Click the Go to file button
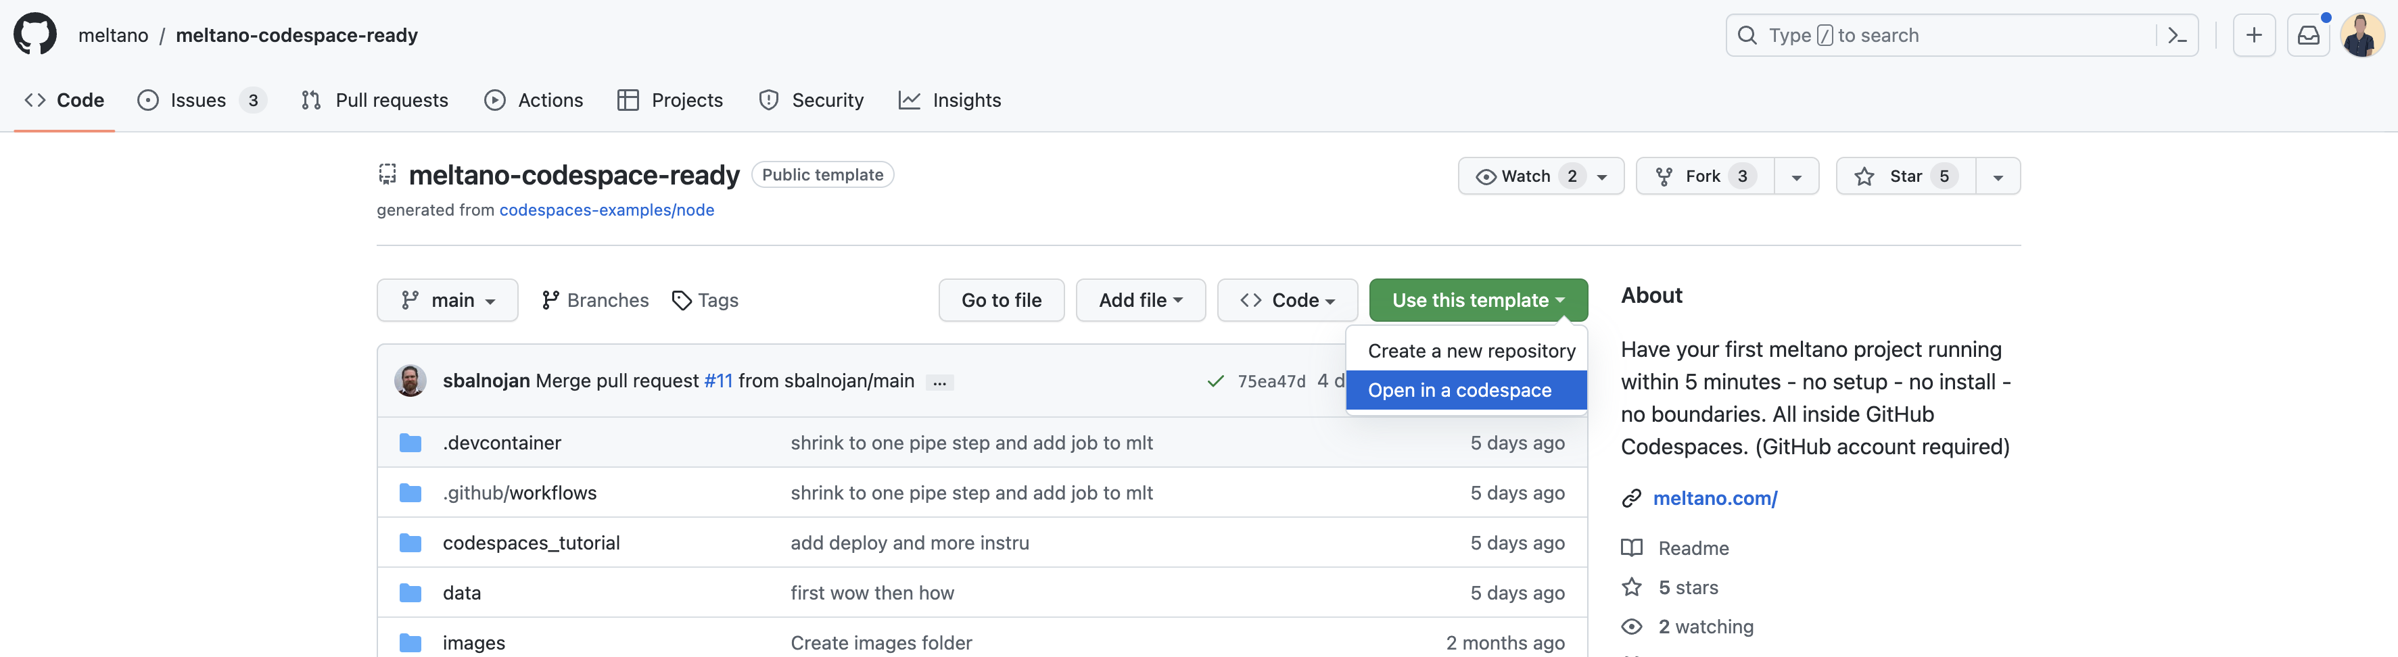 [x=1002, y=299]
